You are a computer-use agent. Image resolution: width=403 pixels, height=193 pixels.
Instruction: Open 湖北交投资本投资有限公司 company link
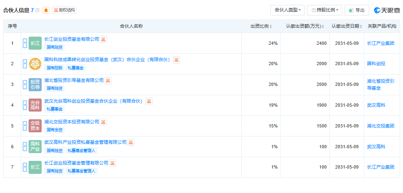(72, 121)
